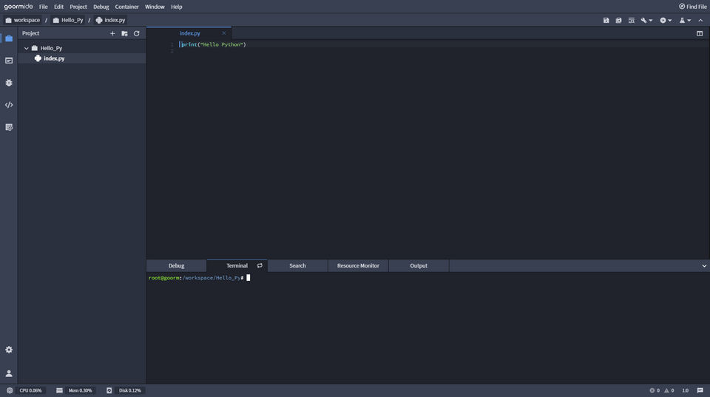
Task: Click Disk 0.12% status indicator
Action: [130, 390]
